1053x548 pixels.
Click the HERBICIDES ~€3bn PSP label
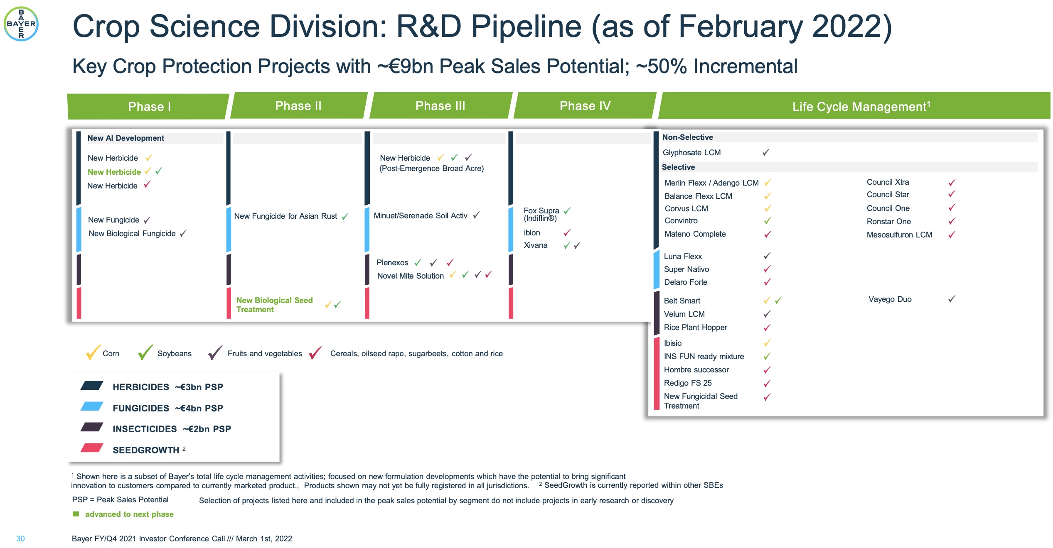168,387
